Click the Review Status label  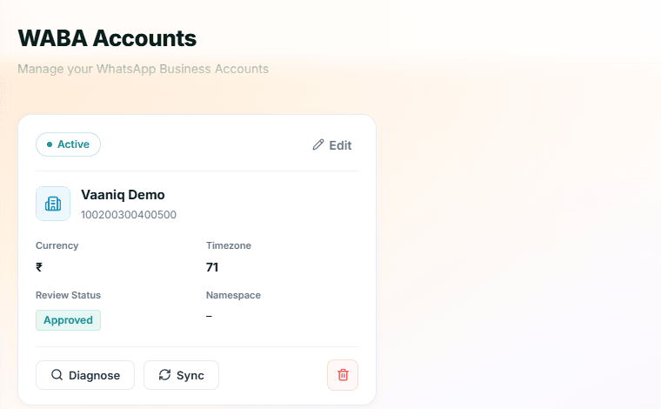69,295
